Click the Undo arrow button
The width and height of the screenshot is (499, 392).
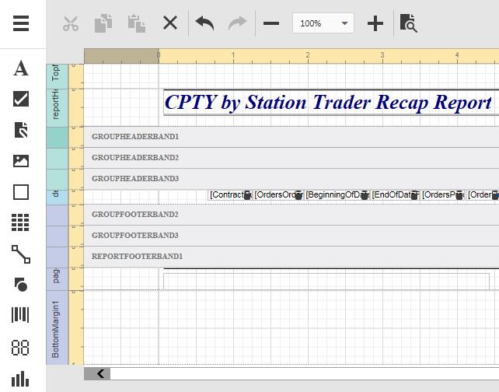(204, 23)
